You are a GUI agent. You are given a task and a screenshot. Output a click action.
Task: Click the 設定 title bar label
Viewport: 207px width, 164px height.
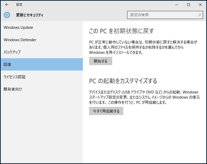coord(19,5)
